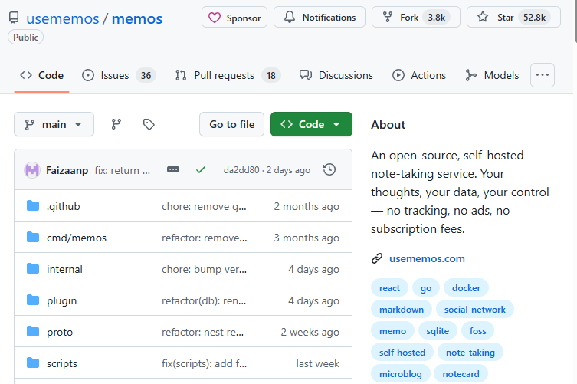Open the 'fix(scripts): add f...' commit message
The image size is (577, 384).
[205, 364]
